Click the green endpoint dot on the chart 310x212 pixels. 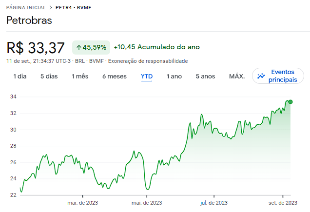pos(291,101)
